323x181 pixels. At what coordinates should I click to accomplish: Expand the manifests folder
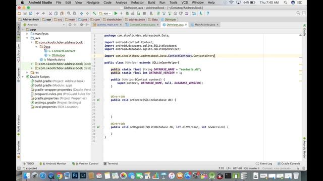pyautogui.click(x=27, y=34)
